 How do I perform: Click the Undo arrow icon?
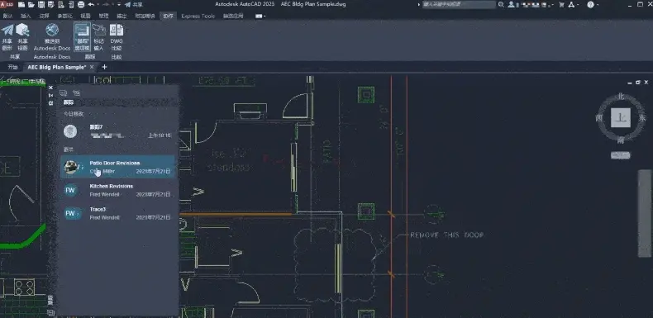point(91,5)
